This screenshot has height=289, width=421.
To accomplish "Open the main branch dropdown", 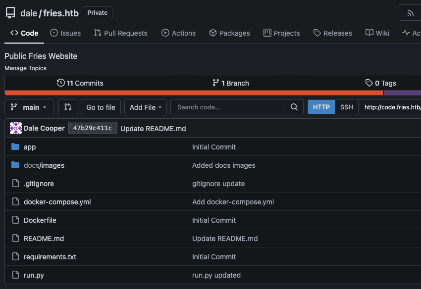I will pos(29,107).
